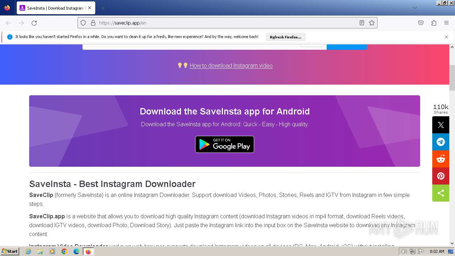
Task: Share via the Telegram sidebar button
Action: pos(441,142)
